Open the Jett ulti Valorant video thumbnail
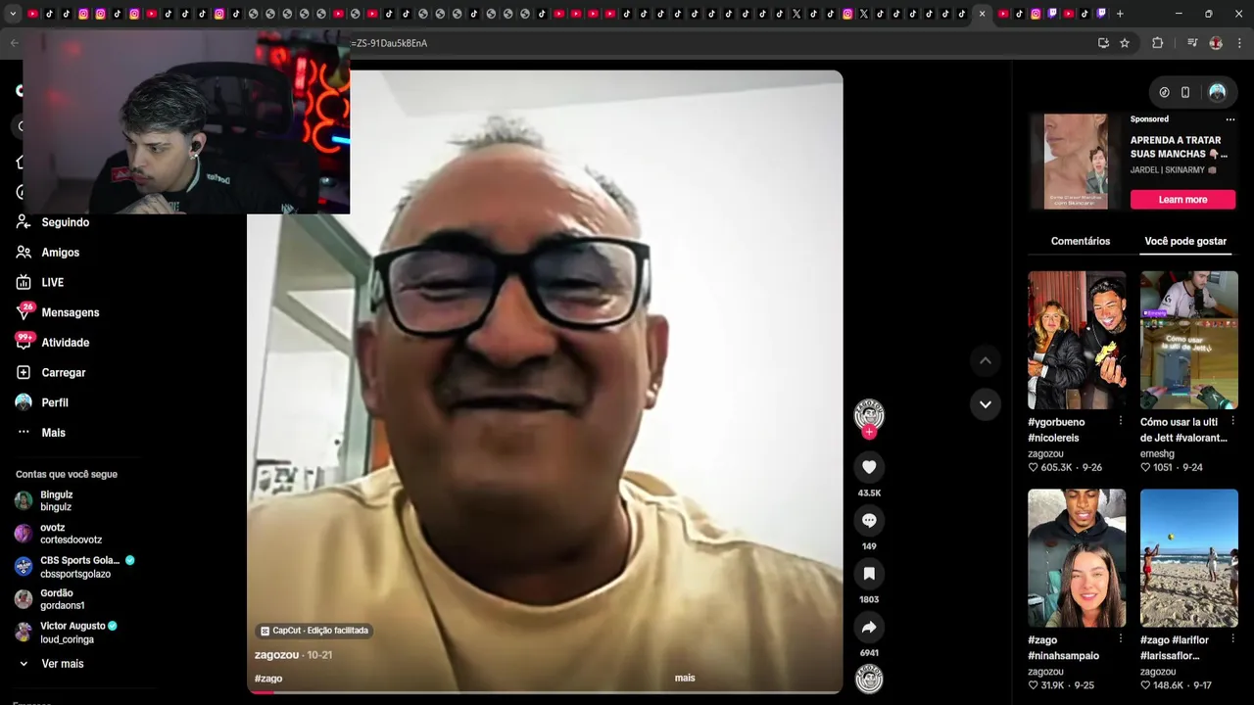The height and width of the screenshot is (705, 1254). (x=1189, y=340)
